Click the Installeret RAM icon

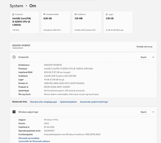(x=44, y=14)
